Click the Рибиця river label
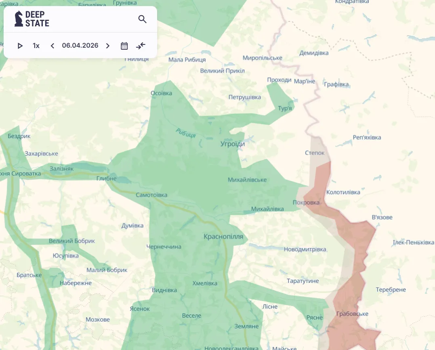Viewport: 435px width, 350px height. pos(186,133)
